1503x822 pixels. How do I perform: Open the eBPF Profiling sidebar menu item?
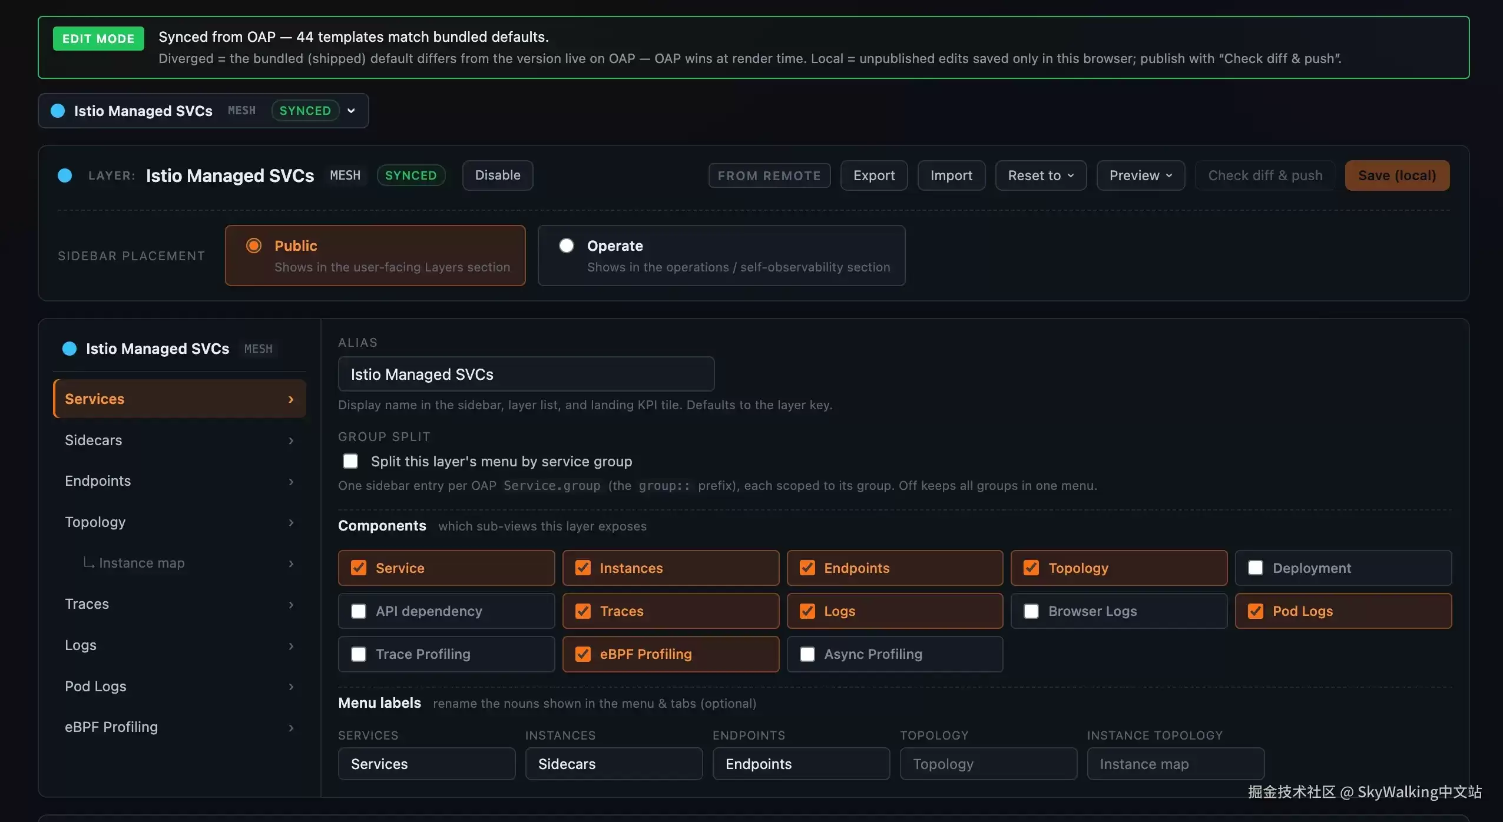[x=180, y=728]
